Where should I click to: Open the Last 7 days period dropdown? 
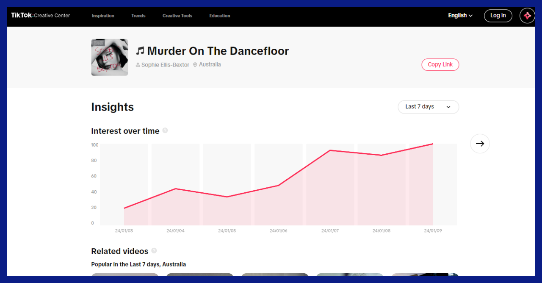(x=429, y=107)
